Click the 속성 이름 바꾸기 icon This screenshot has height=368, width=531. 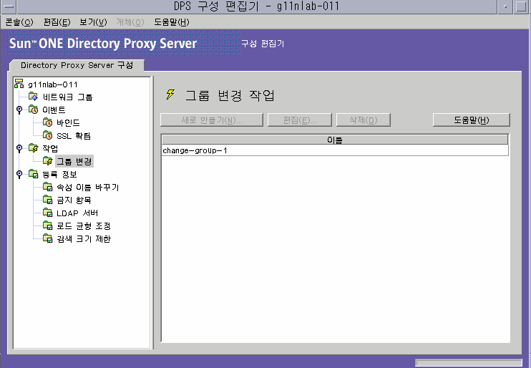pos(48,187)
